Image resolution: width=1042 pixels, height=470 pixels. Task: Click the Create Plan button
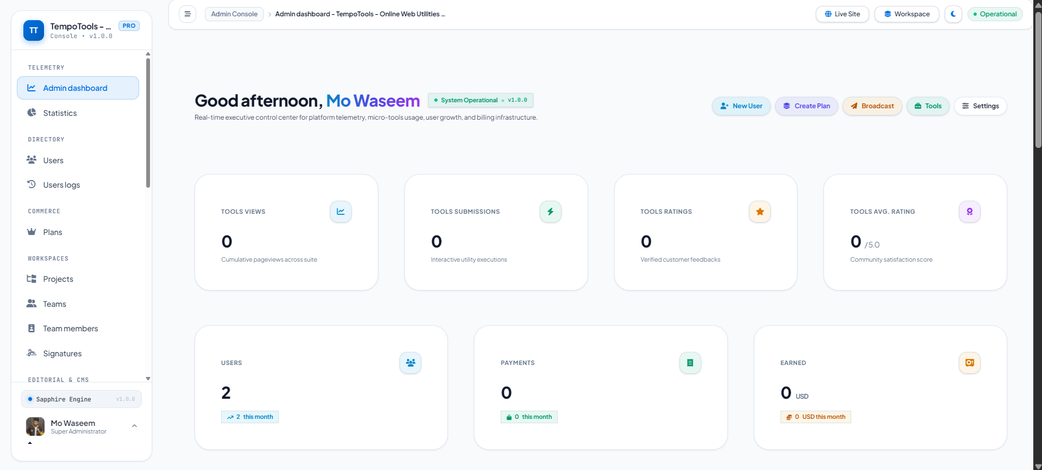(807, 106)
